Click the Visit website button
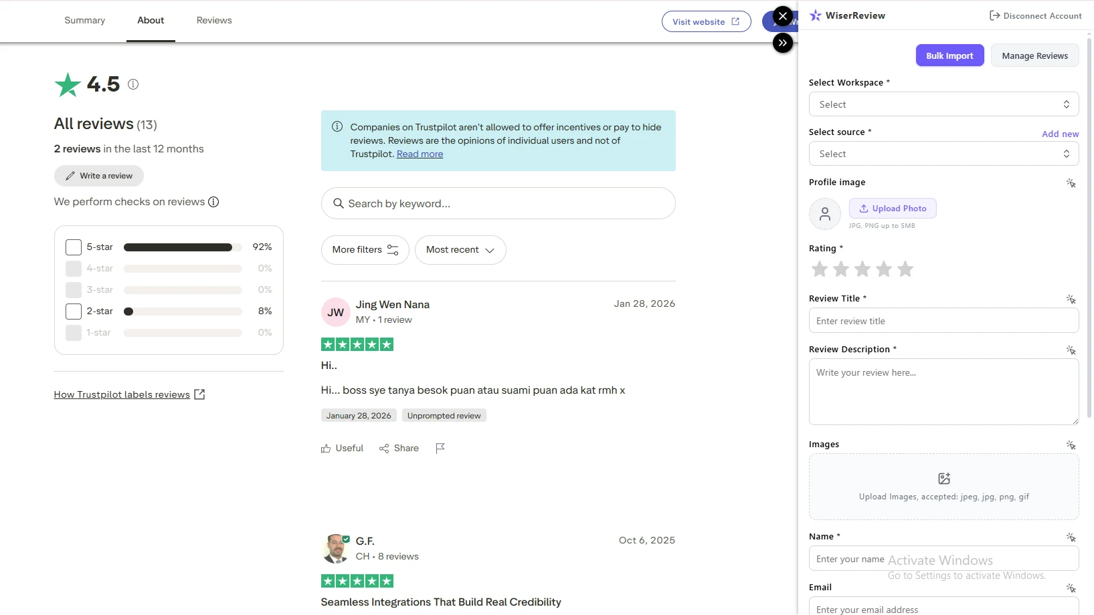 point(706,21)
